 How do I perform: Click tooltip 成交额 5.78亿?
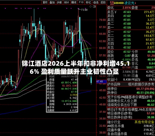[x=73, y=98]
